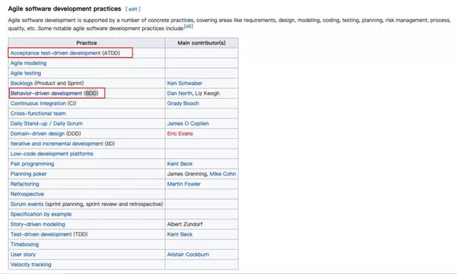Click the Scrum events link

click(27, 204)
